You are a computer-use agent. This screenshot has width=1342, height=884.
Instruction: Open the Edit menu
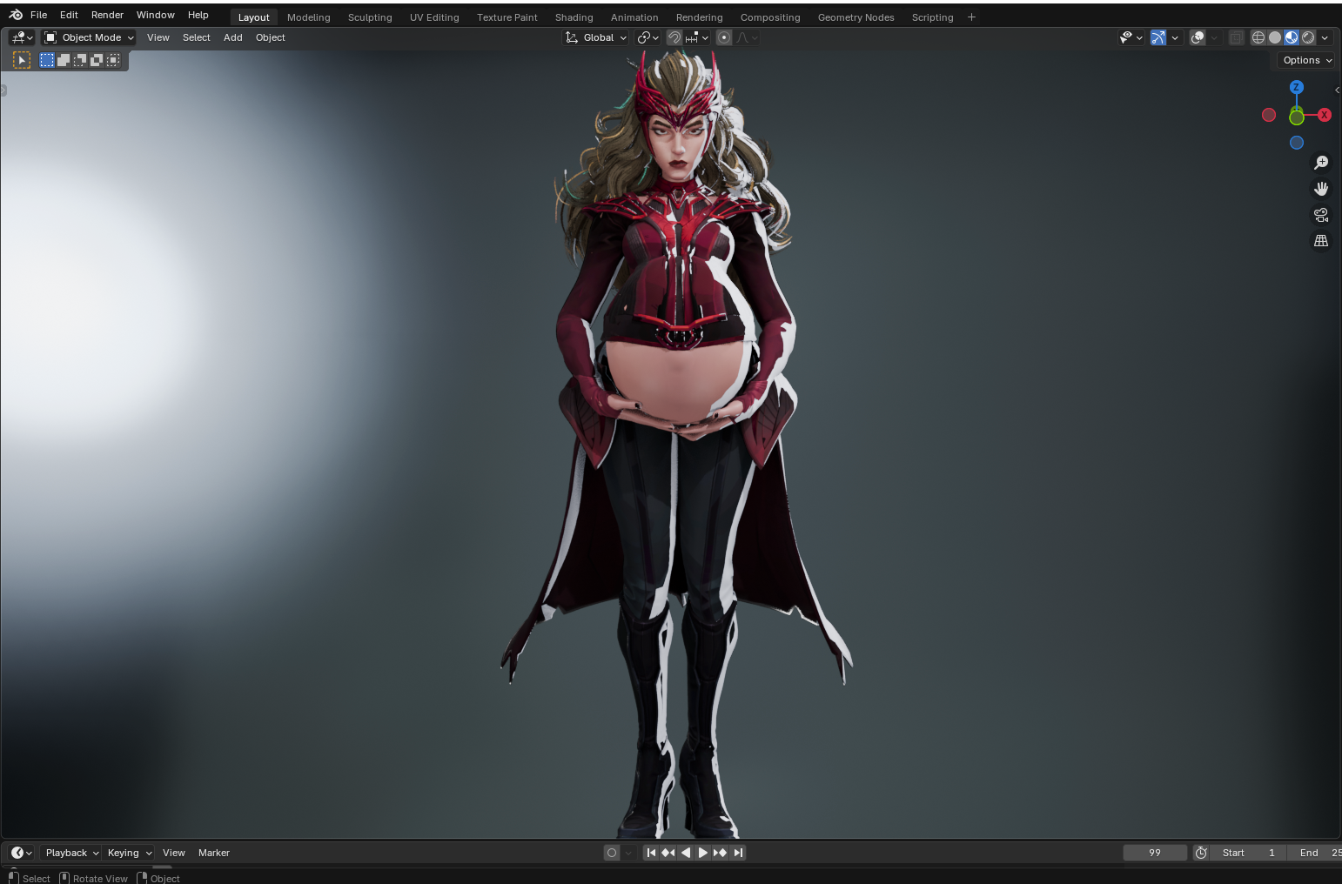point(69,15)
